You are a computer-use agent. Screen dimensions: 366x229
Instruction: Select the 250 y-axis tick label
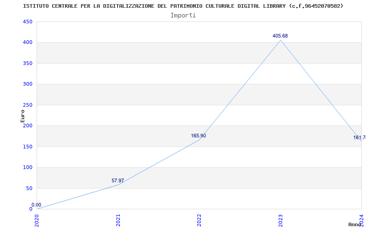point(27,105)
